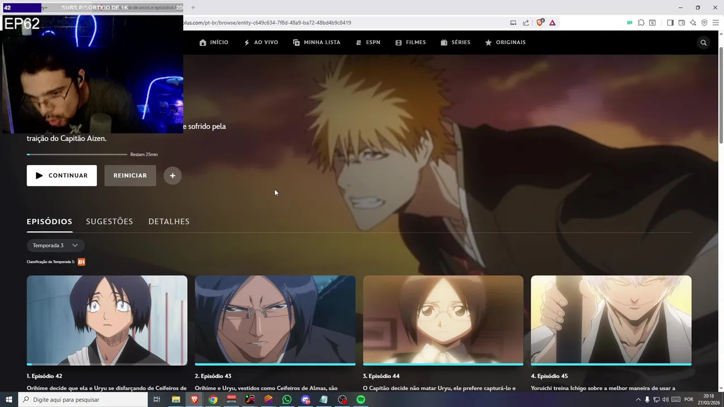Viewport: 724px width, 407px height.
Task: Click the share page icon in address bar
Action: (525, 23)
